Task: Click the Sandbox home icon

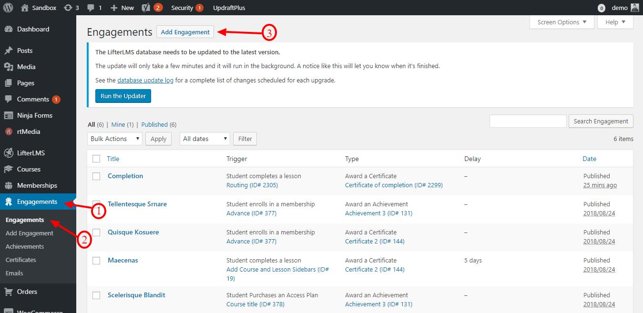Action: coord(25,8)
